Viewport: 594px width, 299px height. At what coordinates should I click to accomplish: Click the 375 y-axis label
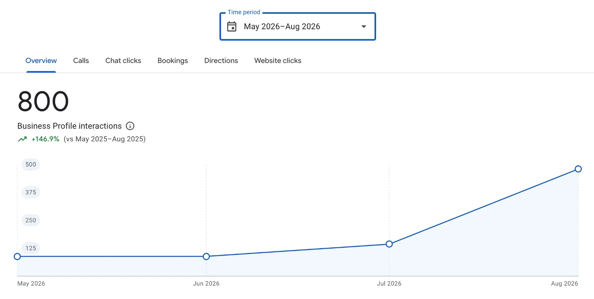tap(31, 192)
